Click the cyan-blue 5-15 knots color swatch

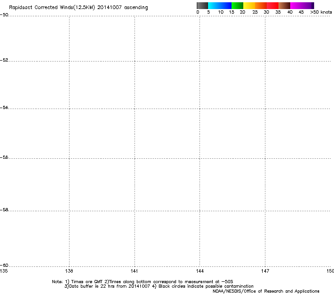(x=220, y=5)
